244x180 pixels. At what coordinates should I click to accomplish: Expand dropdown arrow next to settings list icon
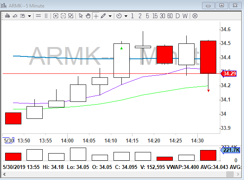pyautogui.click(x=29, y=16)
